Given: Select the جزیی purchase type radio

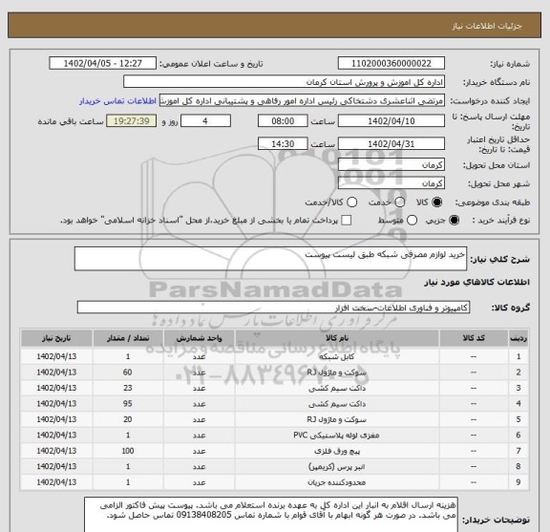Looking at the screenshot, I should click(x=454, y=220).
